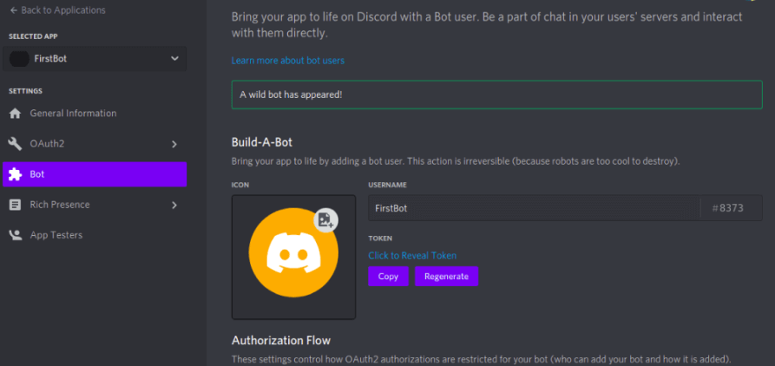
Task: Expand the Rich Presence submenu chevron
Action: point(174,205)
